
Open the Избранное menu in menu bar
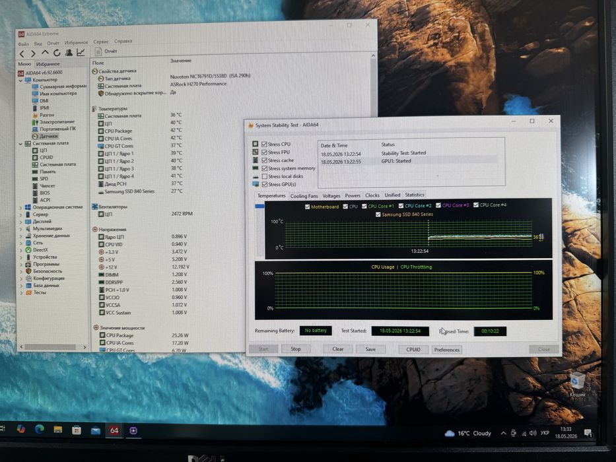76,42
